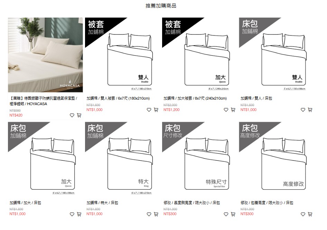Click the 加鋪棉 / 特大 / 床包 title
Image resolution: width=327 pixels, height=230 pixels.
102,203
